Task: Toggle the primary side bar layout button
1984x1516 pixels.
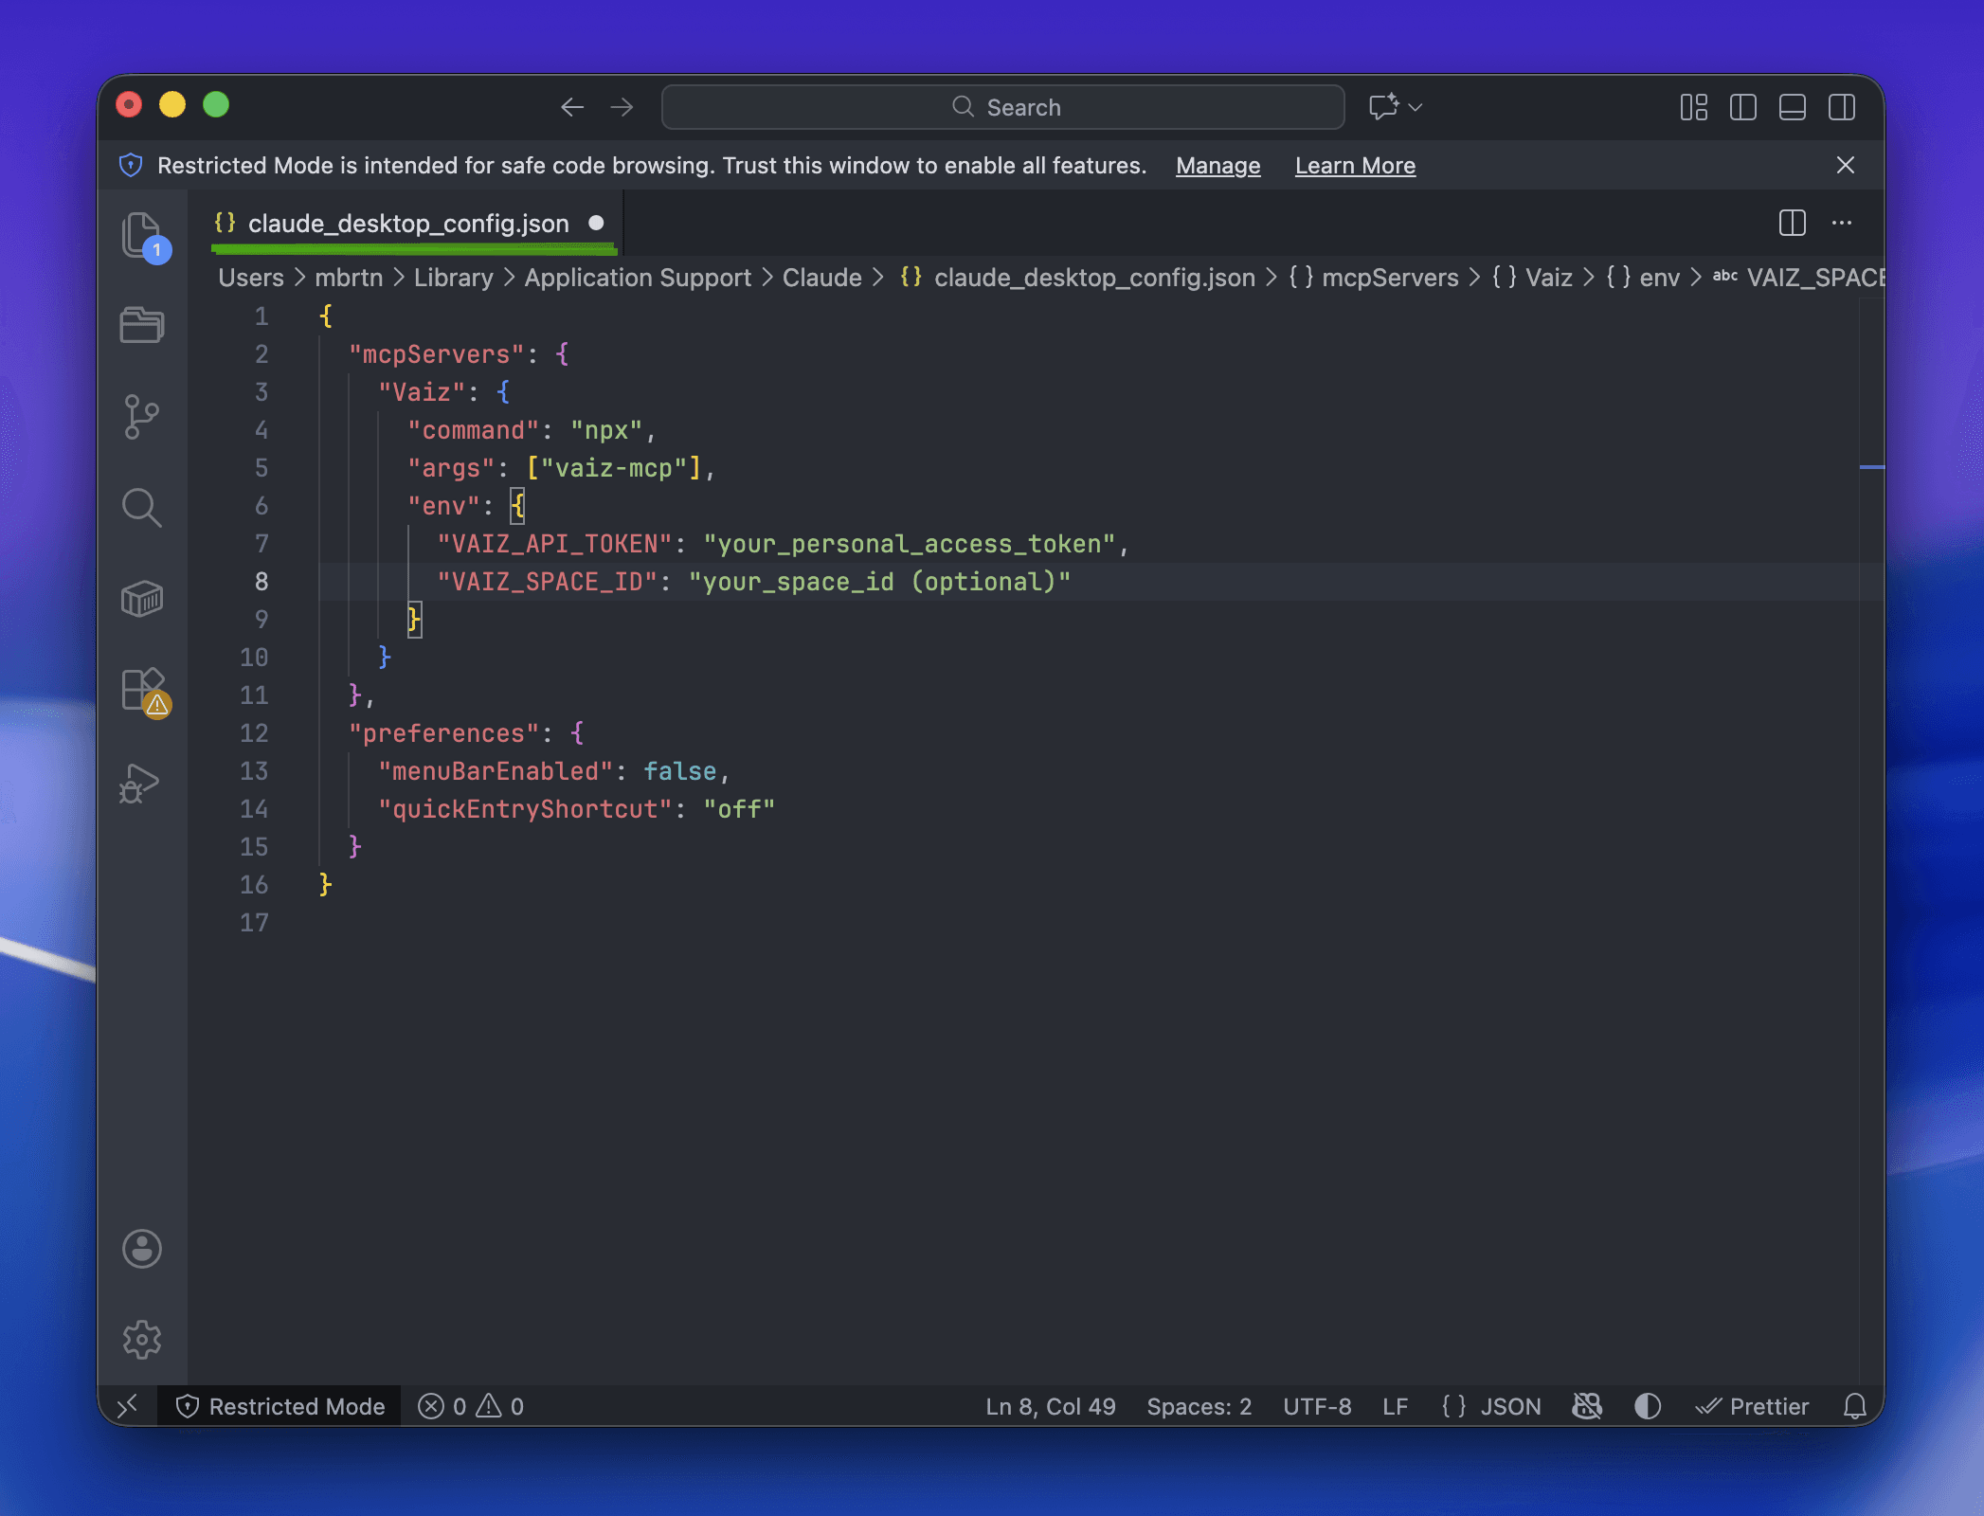Action: [1742, 107]
